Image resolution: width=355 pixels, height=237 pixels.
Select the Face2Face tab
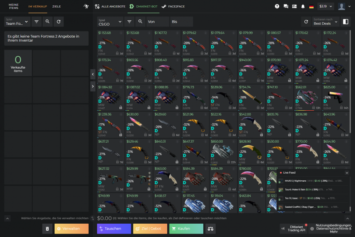(x=173, y=6)
